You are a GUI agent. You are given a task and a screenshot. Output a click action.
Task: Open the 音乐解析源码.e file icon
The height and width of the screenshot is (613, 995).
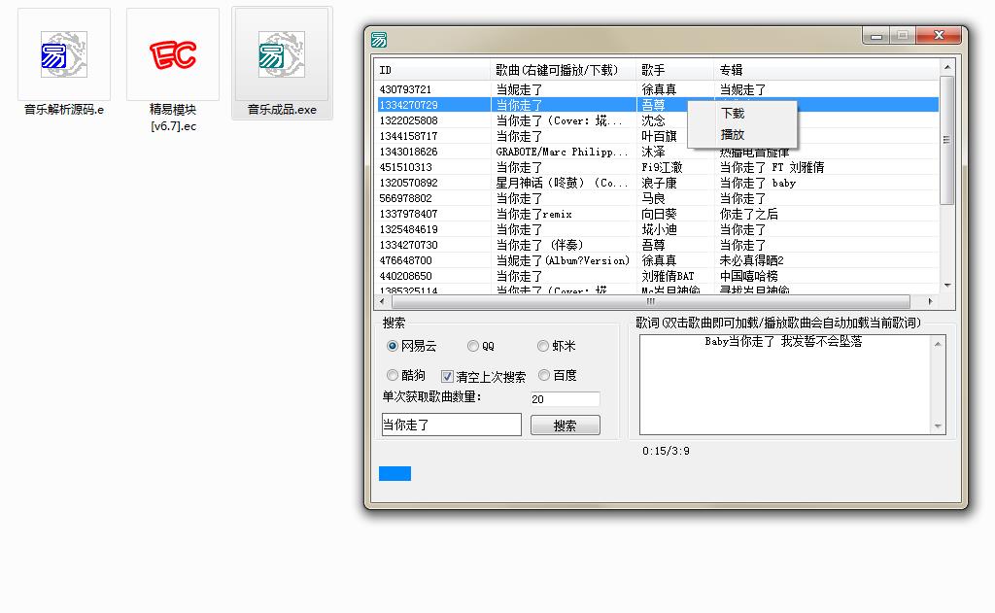pos(64,55)
